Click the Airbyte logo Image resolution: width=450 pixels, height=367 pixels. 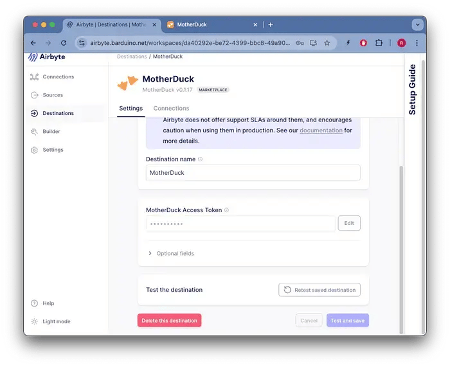(x=47, y=57)
